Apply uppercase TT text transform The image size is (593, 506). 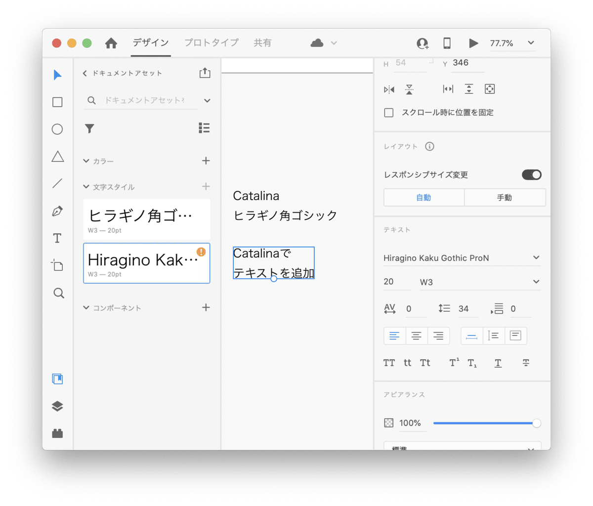pyautogui.click(x=389, y=363)
